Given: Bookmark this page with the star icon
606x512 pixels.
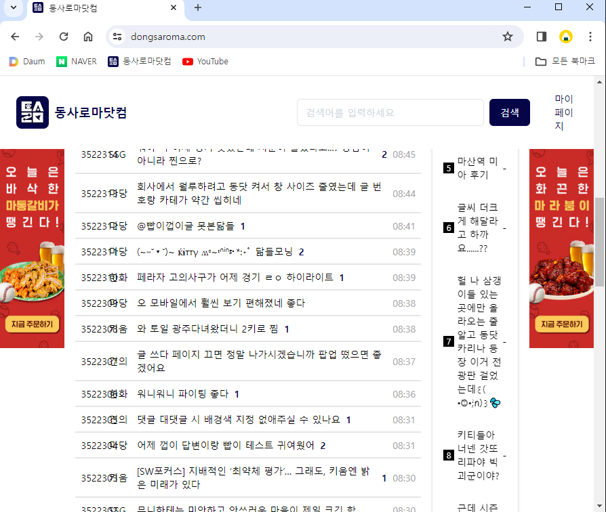Looking at the screenshot, I should click(507, 37).
